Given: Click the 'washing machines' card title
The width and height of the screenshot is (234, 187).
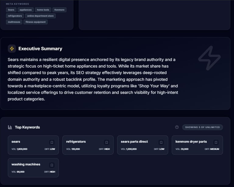Looking at the screenshot, I should click(26, 164).
